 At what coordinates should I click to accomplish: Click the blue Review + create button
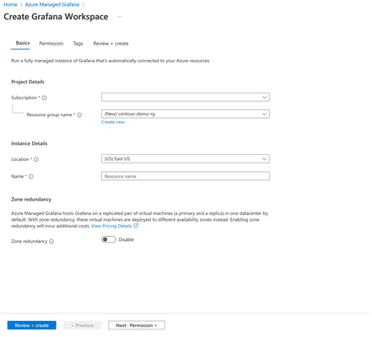click(32, 325)
